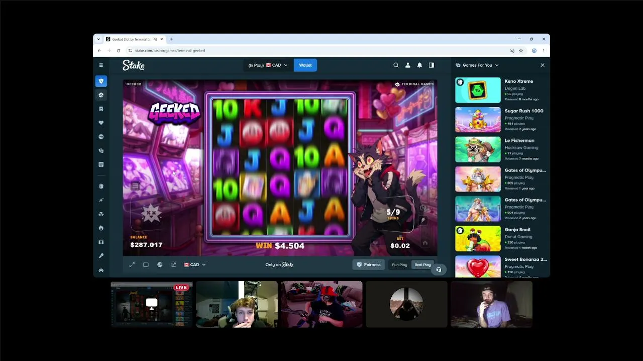Image resolution: width=643 pixels, height=361 pixels.
Task: Open live stats chart icon below game
Action: click(x=160, y=265)
